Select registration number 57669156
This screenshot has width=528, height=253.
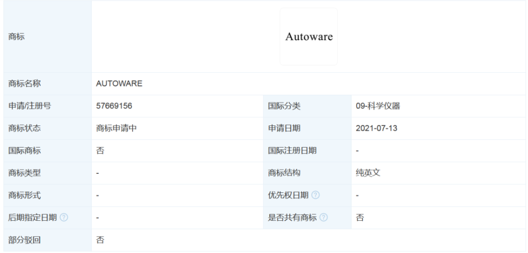114,106
